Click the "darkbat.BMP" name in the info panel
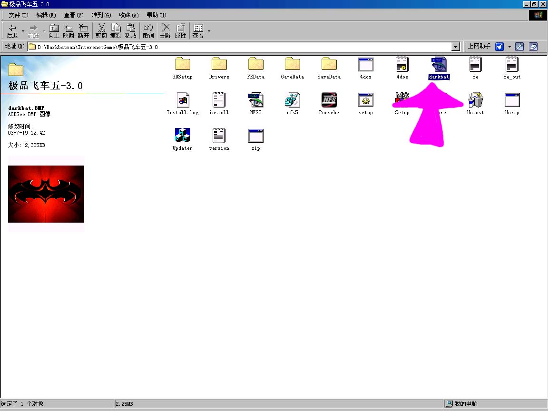The height and width of the screenshot is (411, 548). (x=26, y=108)
